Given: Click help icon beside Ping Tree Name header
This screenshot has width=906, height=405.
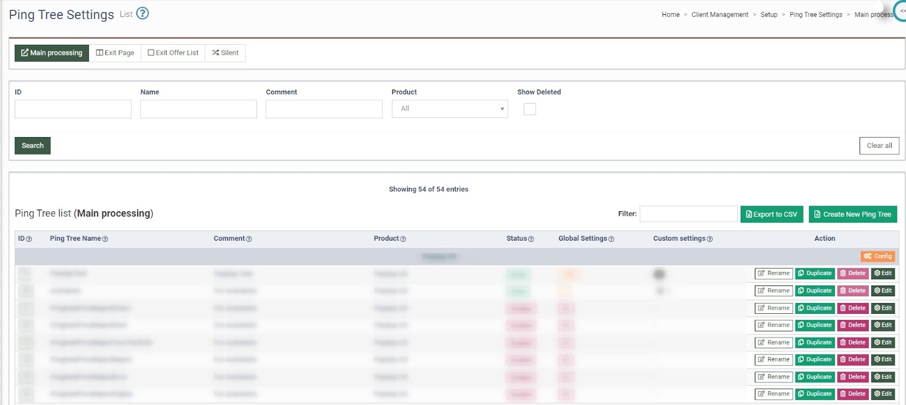Looking at the screenshot, I should tap(105, 239).
